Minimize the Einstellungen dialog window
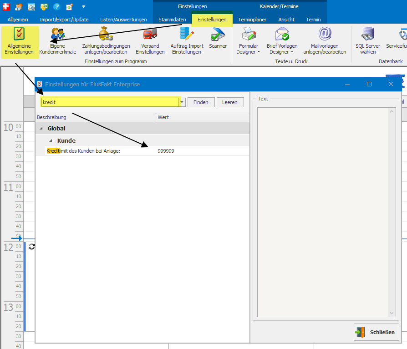 point(347,84)
